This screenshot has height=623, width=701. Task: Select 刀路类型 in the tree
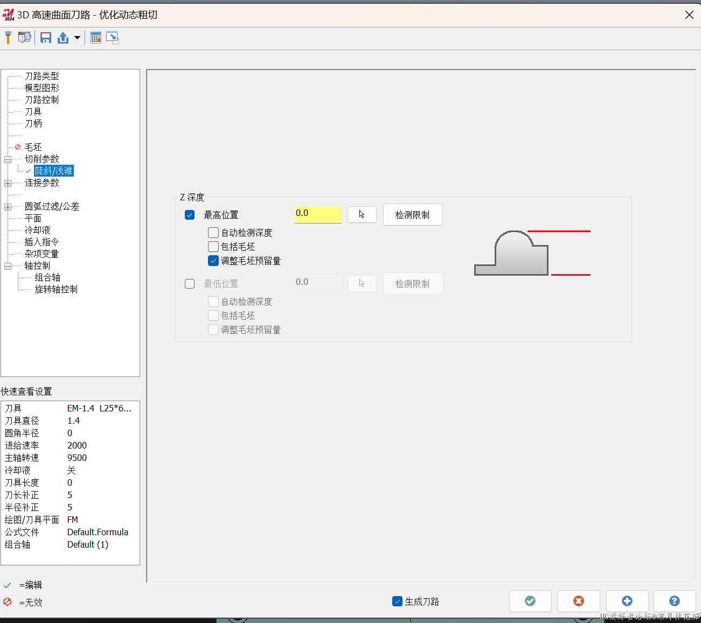coord(41,76)
